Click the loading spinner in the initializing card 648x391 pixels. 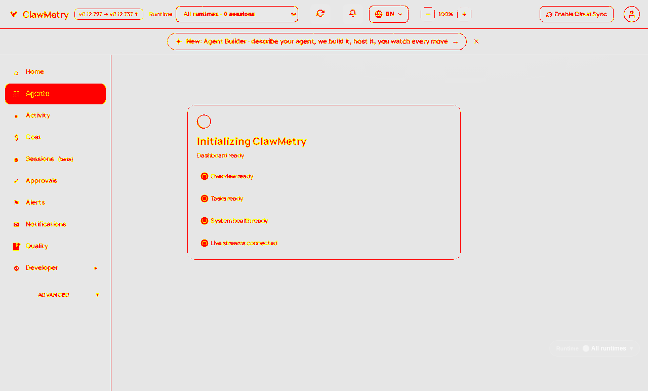coord(204,122)
